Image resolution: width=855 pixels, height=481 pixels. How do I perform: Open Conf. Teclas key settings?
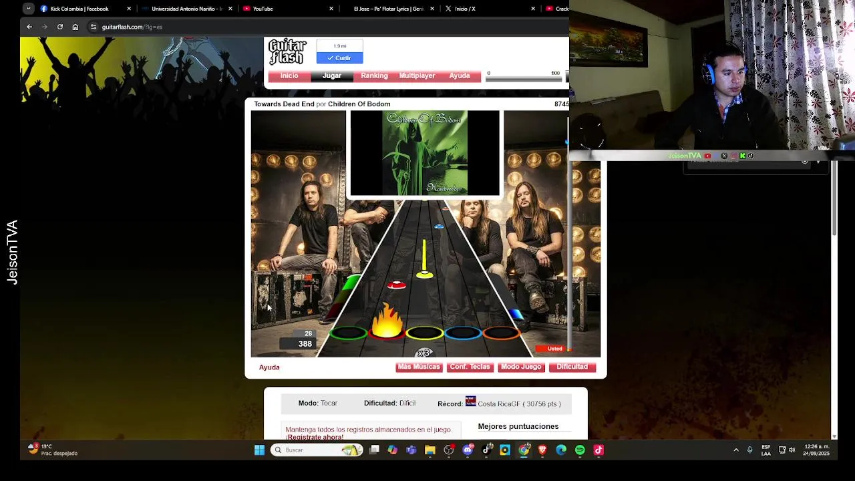[470, 367]
